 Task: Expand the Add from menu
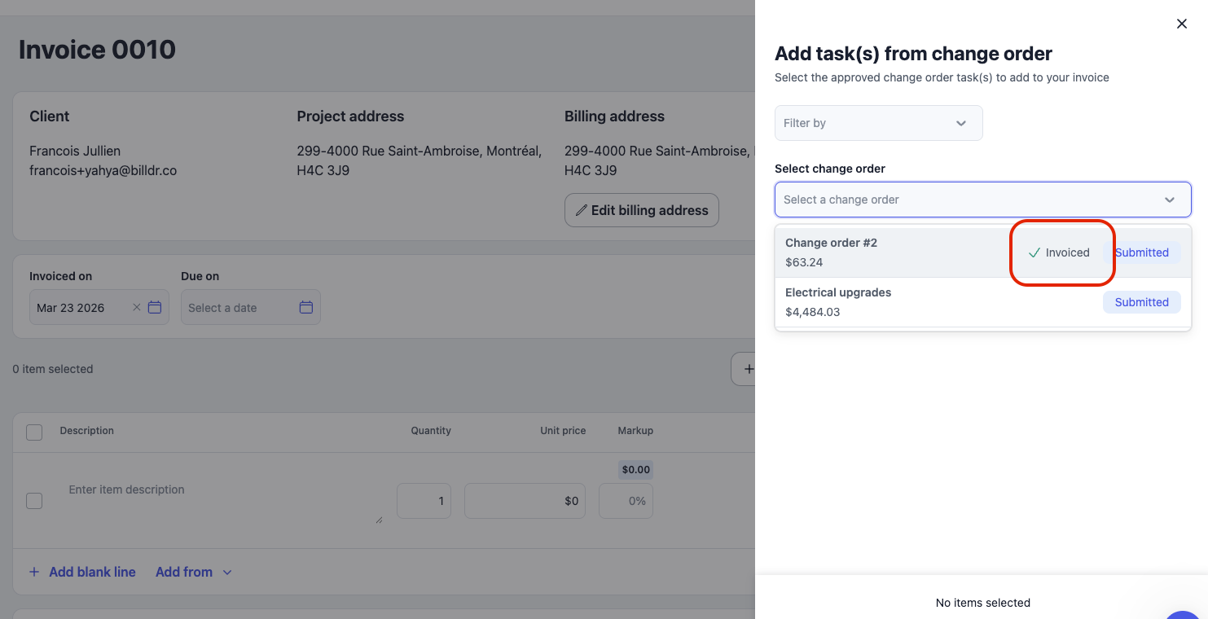194,573
